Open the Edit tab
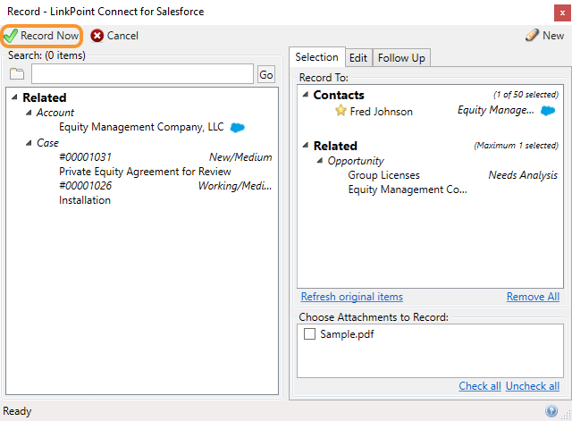 pos(358,58)
